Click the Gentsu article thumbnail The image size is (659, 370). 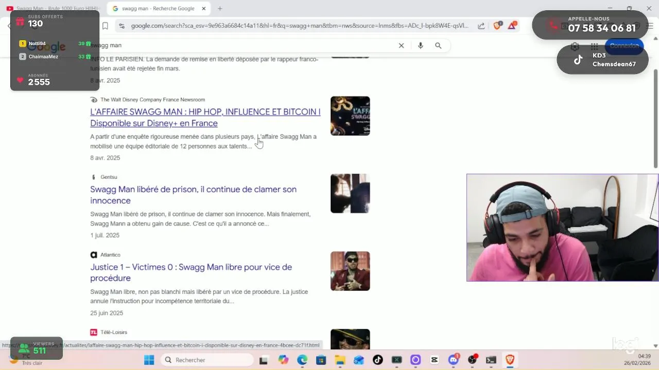coord(350,193)
